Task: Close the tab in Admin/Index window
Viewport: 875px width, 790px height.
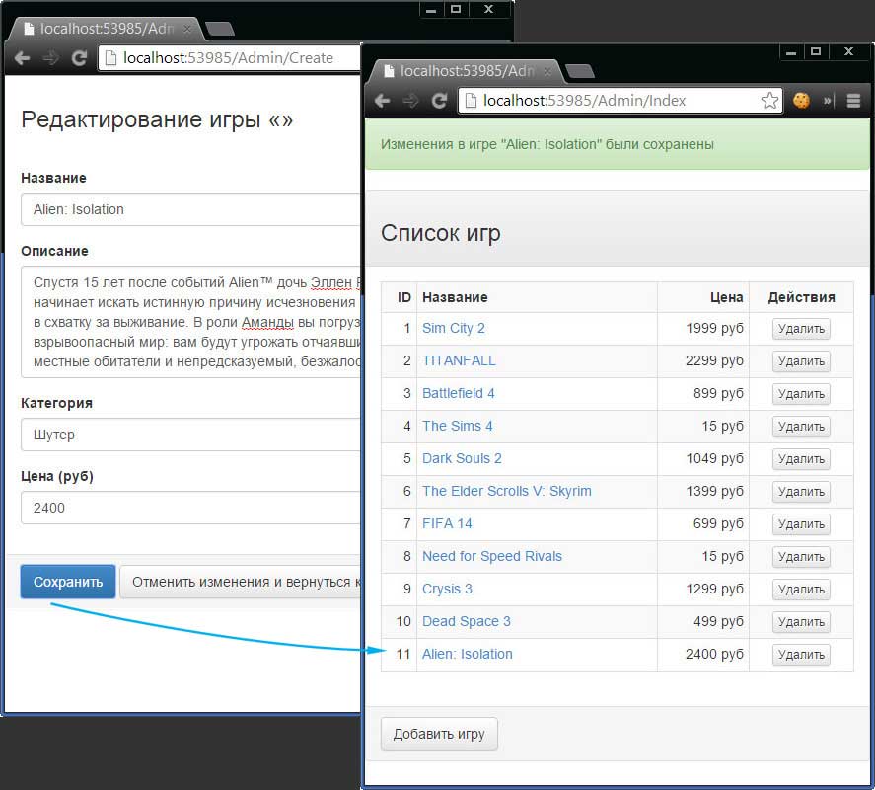Action: (x=547, y=71)
